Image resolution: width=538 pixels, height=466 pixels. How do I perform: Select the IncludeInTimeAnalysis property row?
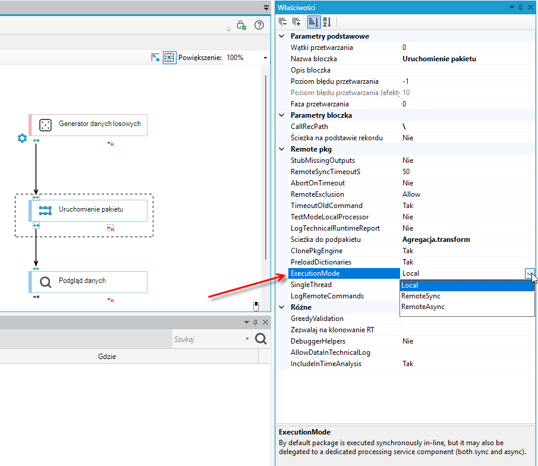point(411,364)
